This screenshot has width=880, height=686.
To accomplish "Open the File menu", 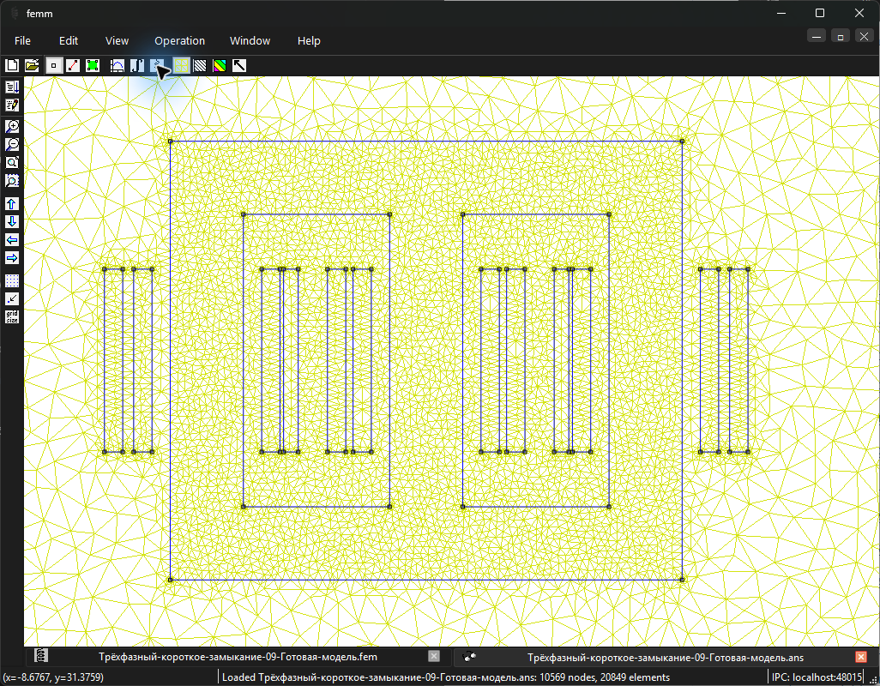I will pos(22,41).
